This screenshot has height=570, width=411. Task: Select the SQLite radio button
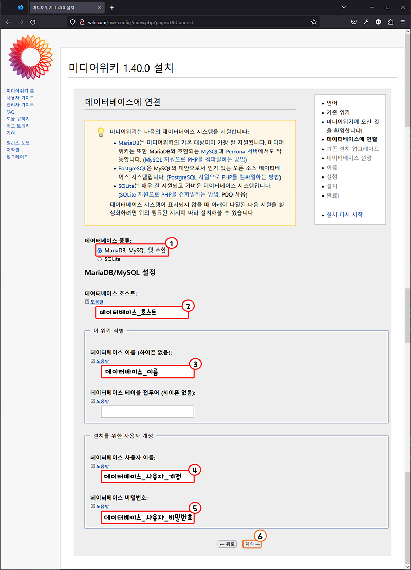(100, 259)
